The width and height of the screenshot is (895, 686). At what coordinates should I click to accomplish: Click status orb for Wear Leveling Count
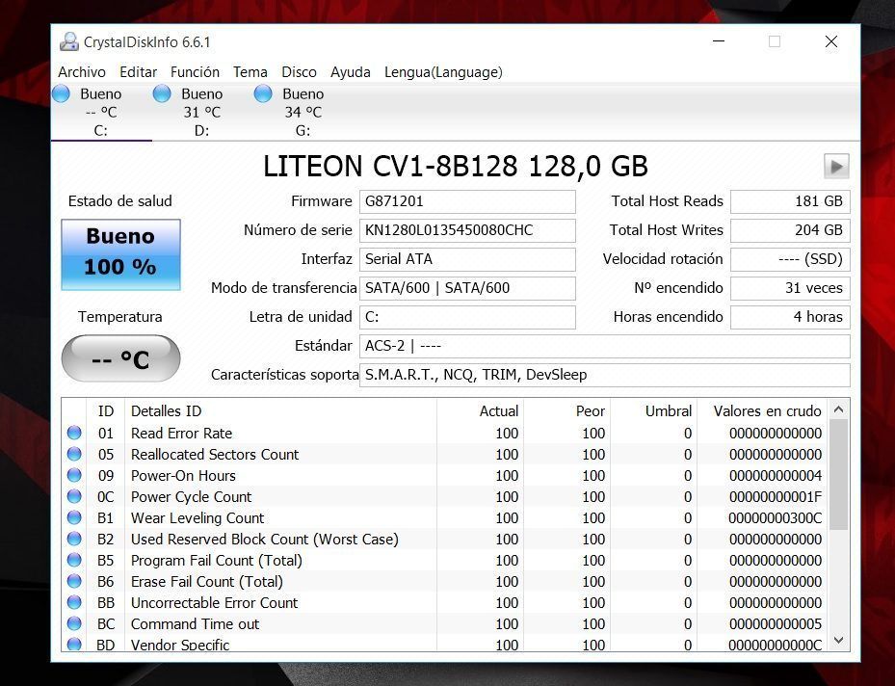pyautogui.click(x=74, y=518)
